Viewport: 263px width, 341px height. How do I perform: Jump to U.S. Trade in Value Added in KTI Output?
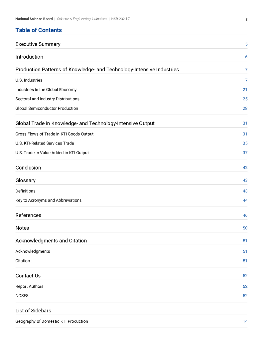[x=52, y=153]
